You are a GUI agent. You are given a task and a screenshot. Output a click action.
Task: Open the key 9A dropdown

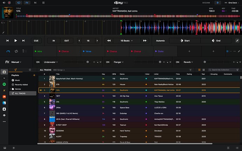click(x=224, y=11)
